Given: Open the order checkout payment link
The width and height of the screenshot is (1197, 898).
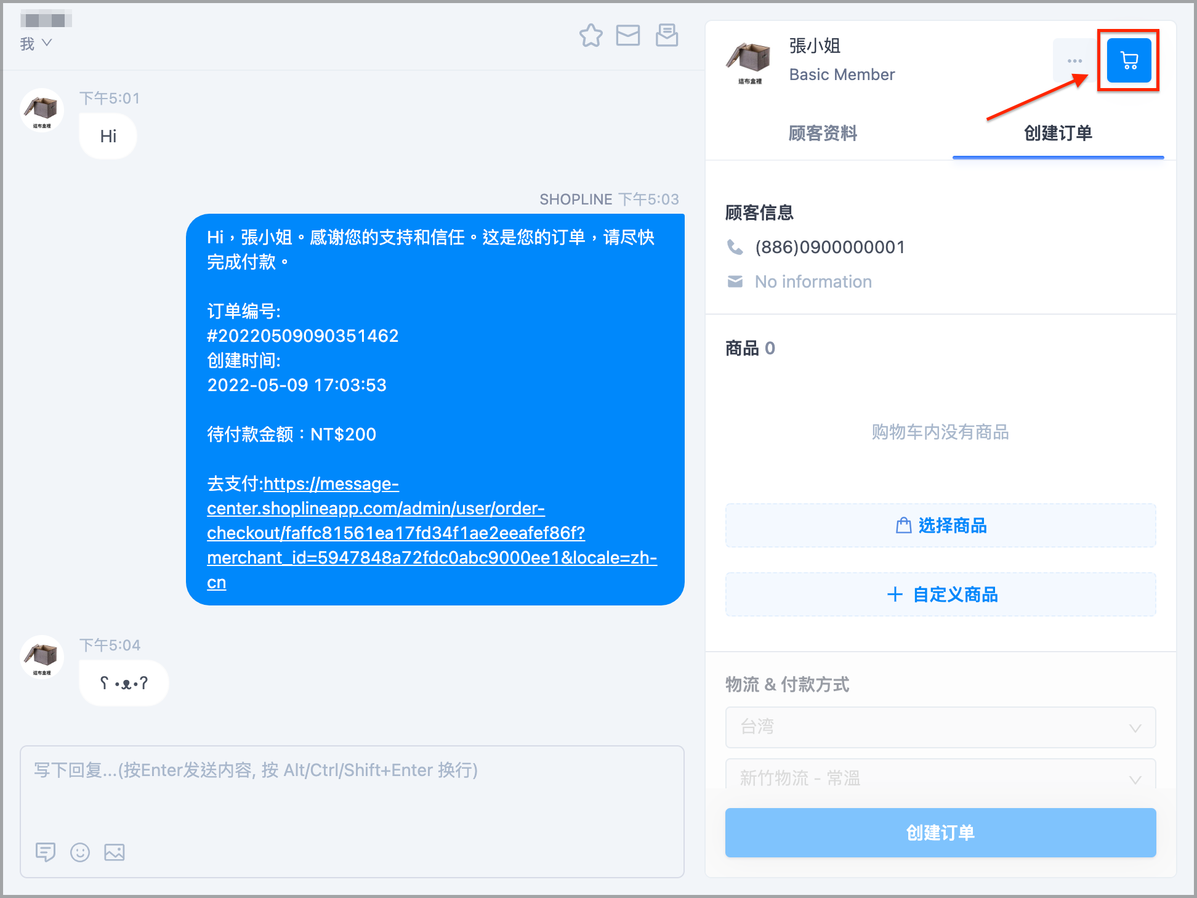Looking at the screenshot, I should click(432, 533).
